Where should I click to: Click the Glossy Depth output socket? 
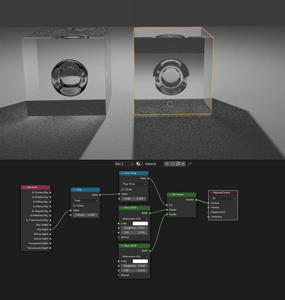click(50, 239)
